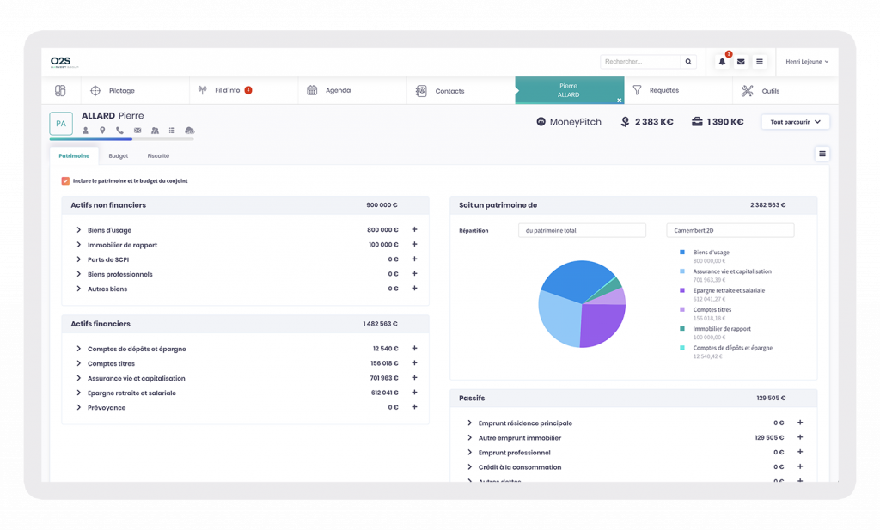Image resolution: width=880 pixels, height=530 pixels.
Task: Open the Tout parcourir dropdown
Action: [795, 122]
